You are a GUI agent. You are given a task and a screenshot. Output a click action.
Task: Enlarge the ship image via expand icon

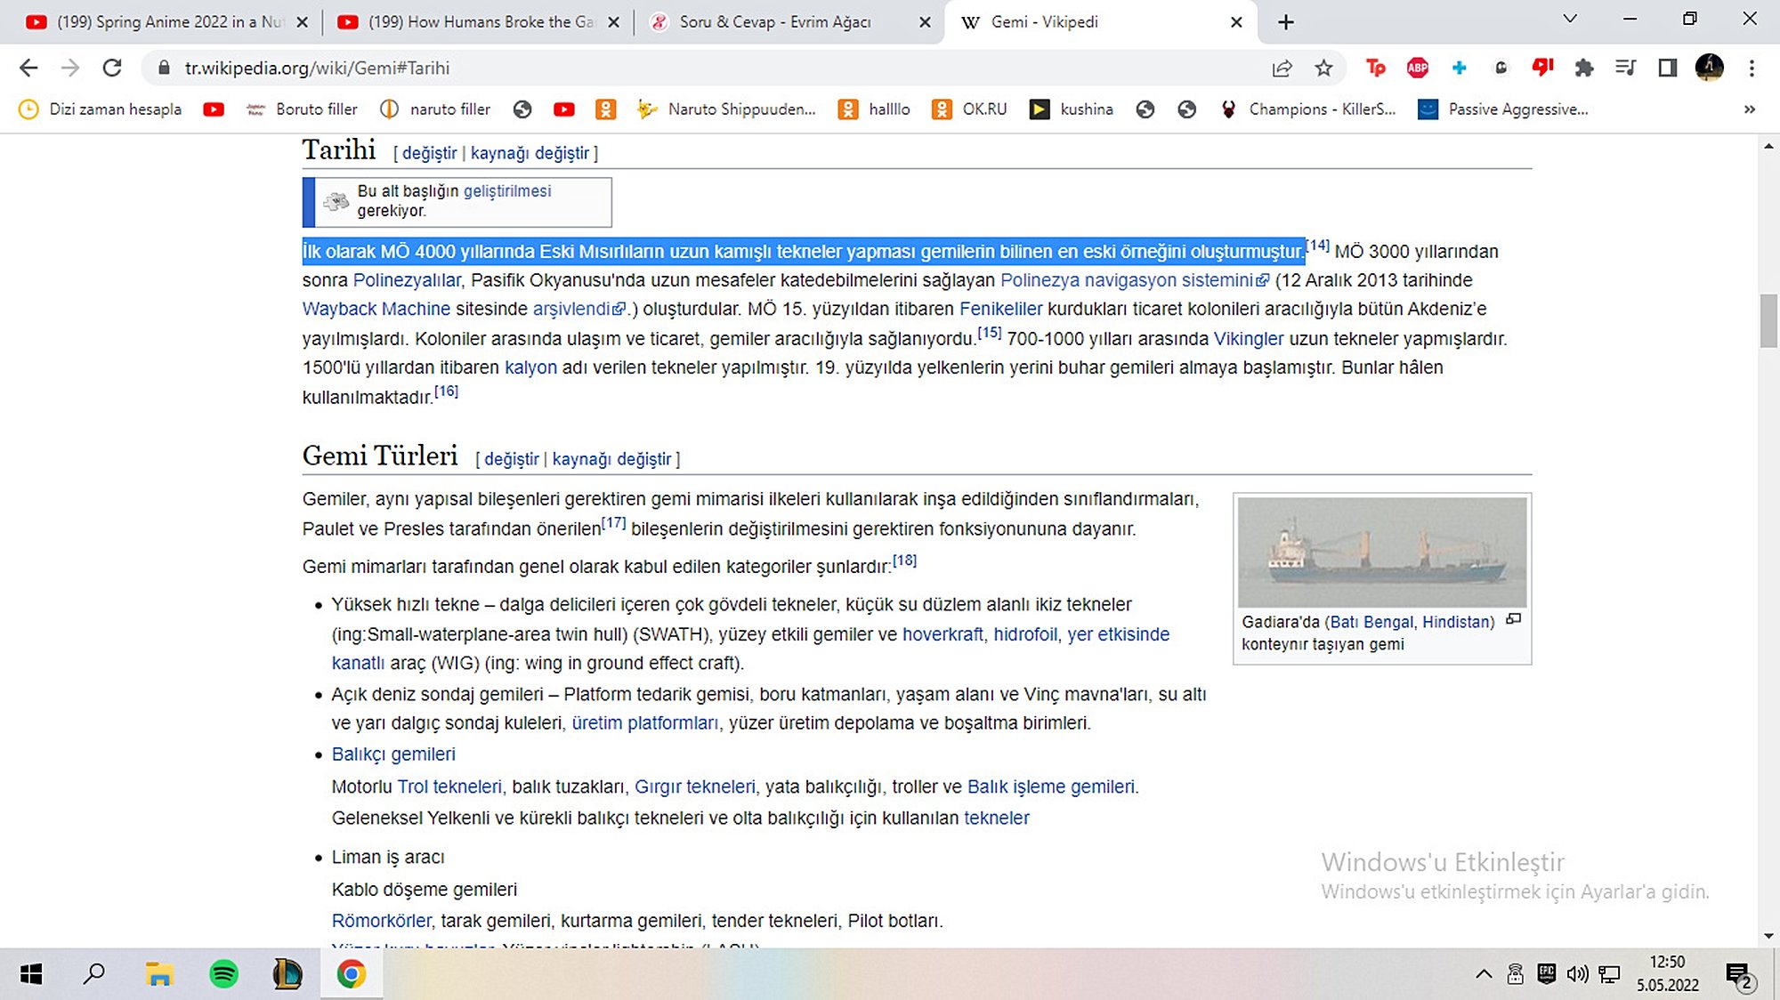click(1513, 619)
